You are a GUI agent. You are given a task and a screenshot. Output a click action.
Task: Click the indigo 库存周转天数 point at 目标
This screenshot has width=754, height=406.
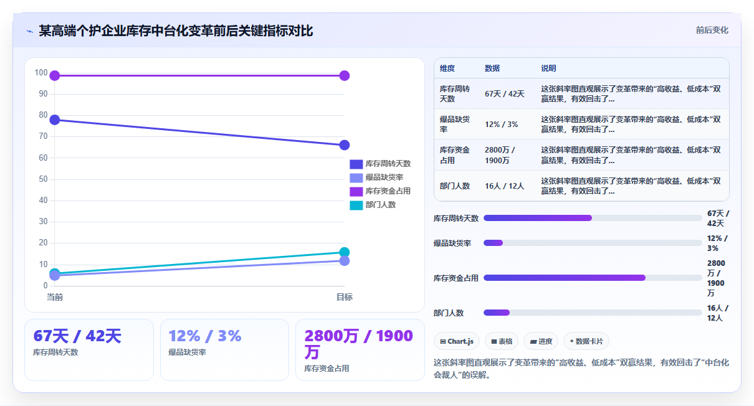(x=345, y=145)
